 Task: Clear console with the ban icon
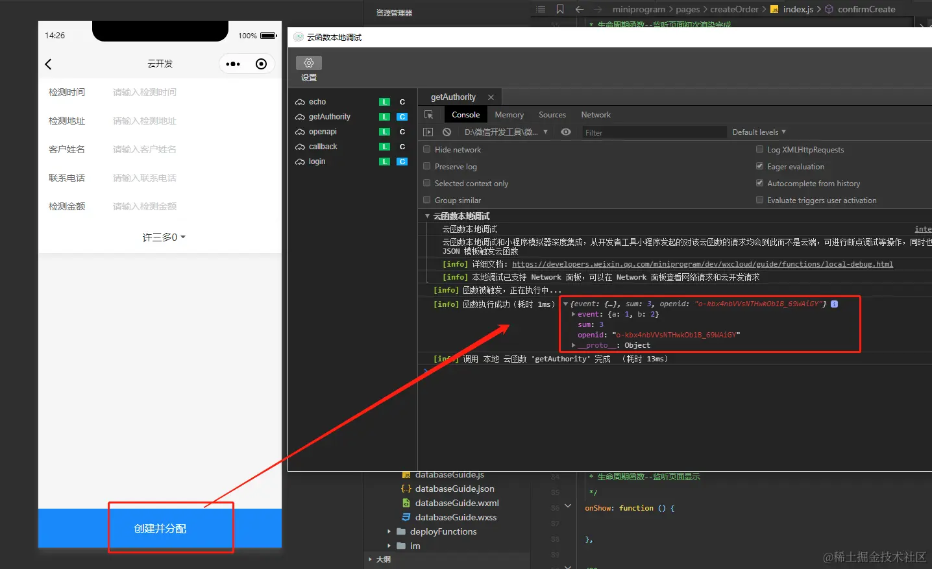[447, 132]
